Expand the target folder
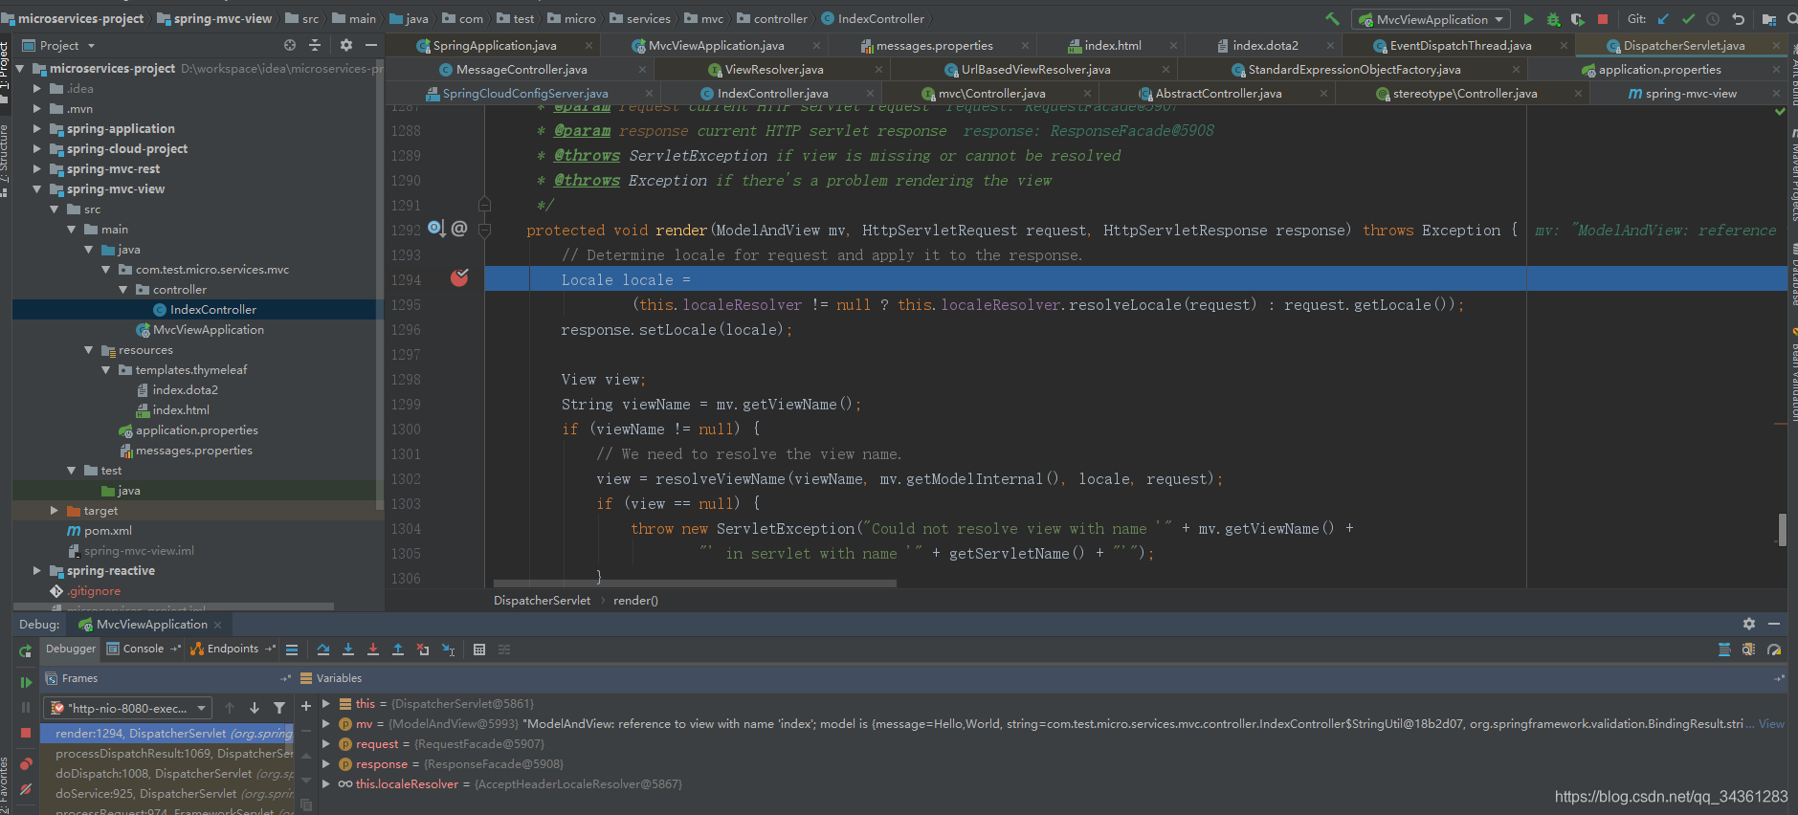 pos(55,511)
